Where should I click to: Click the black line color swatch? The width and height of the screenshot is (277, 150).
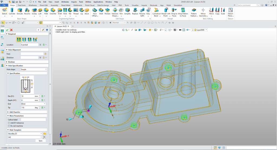(180, 30)
